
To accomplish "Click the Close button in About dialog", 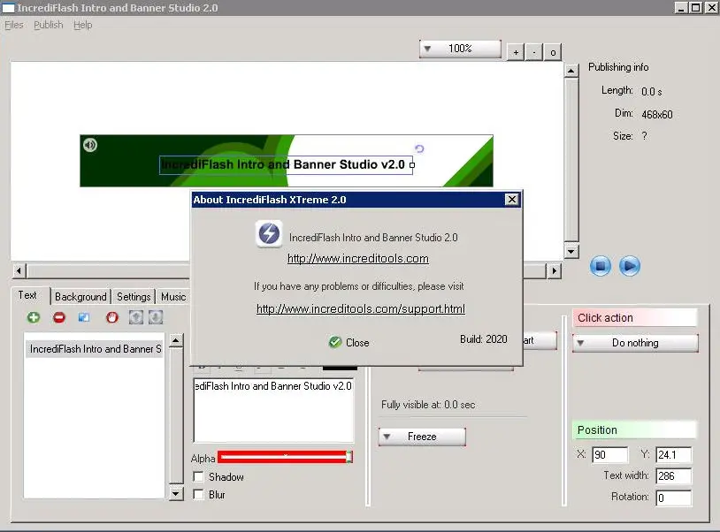I will 349,343.
